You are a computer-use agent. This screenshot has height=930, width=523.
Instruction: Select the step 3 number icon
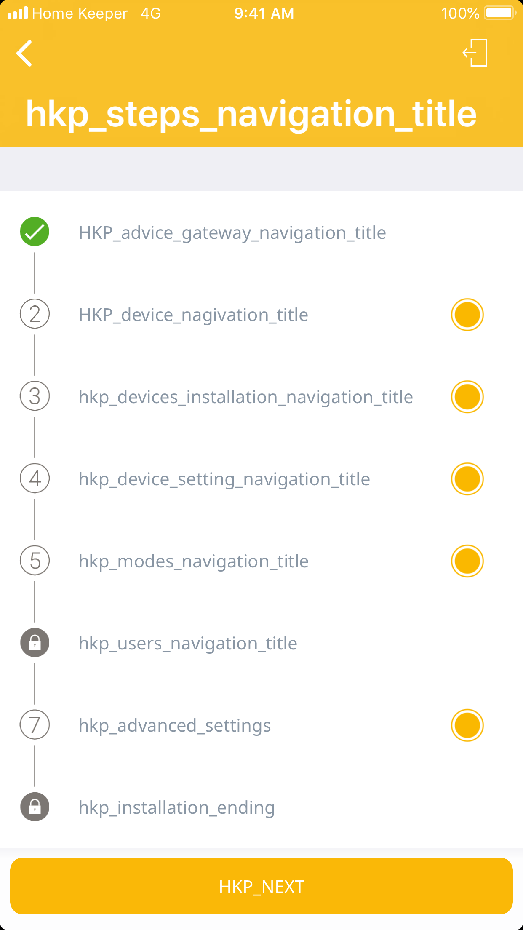35,396
